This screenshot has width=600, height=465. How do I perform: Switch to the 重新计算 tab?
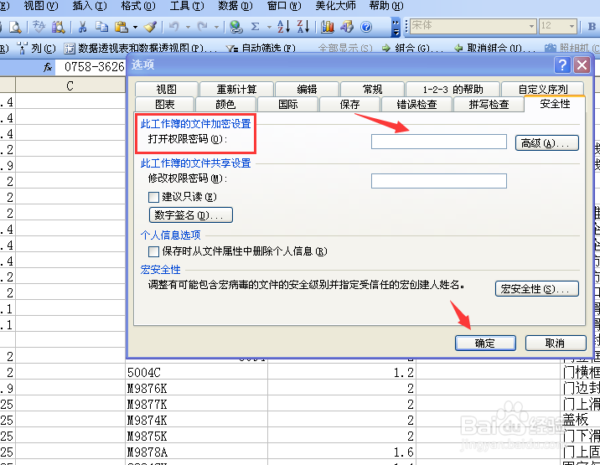point(236,89)
